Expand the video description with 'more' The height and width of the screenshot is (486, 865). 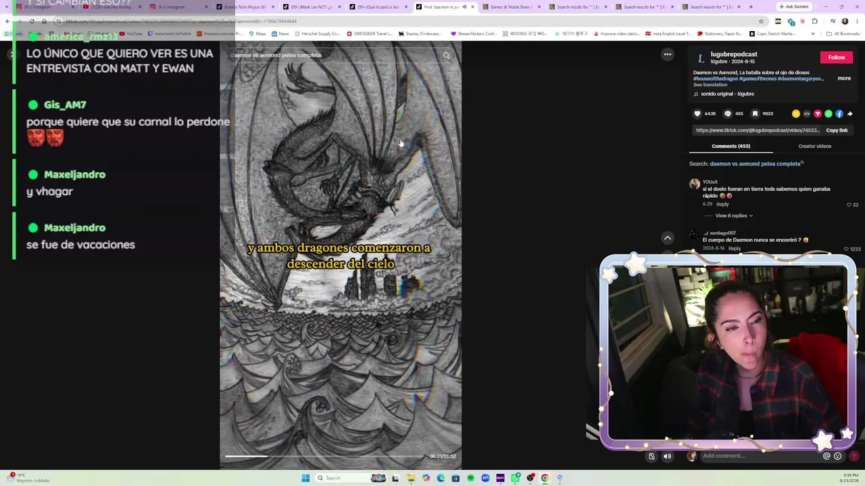pyautogui.click(x=844, y=78)
